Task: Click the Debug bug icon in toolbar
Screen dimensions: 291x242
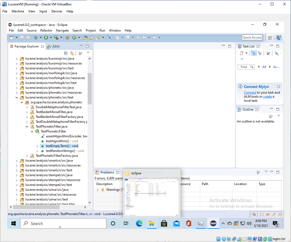Action: click(36, 38)
